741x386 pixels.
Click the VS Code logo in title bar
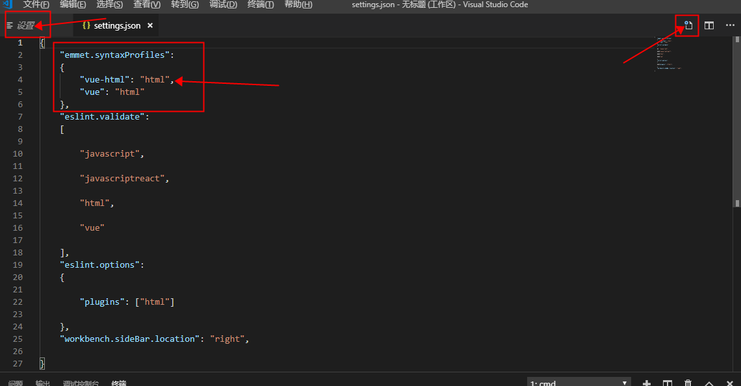click(8, 5)
